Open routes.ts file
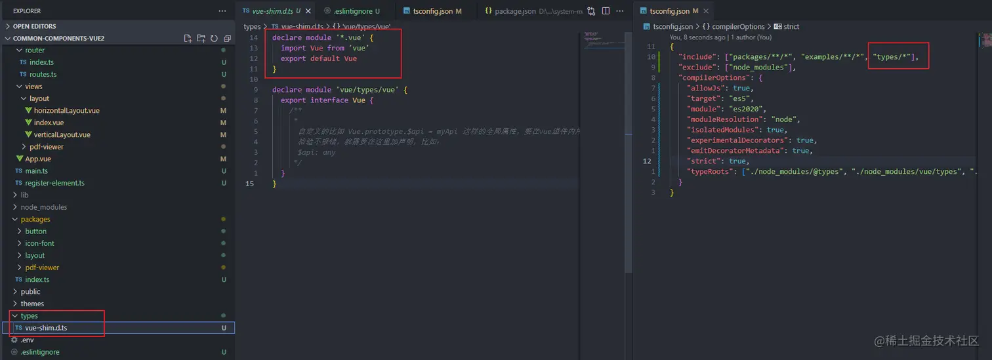 pyautogui.click(x=43, y=74)
